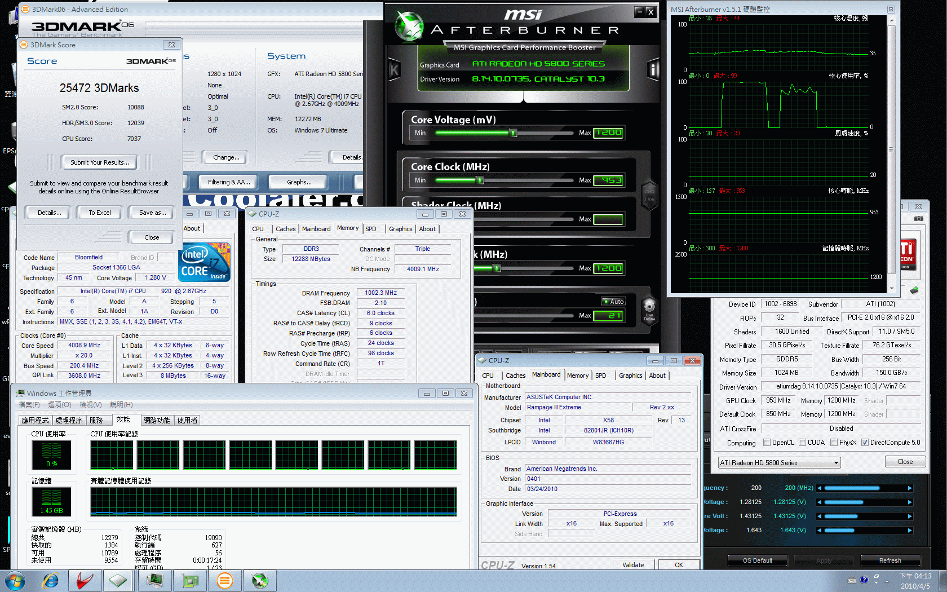This screenshot has height=592, width=947.
Task: Click the Filtering & AA... button
Action: (228, 182)
